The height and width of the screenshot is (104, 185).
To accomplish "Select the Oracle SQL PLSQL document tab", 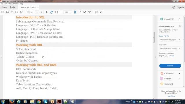I will [x=29, y=7].
